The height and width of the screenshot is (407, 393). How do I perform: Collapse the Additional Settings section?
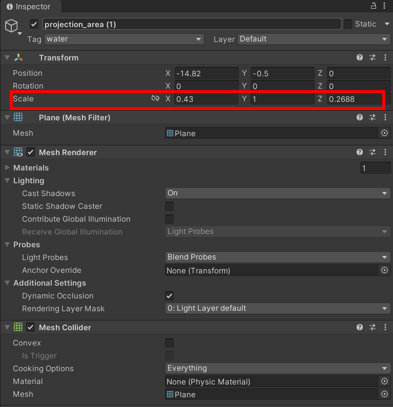[x=7, y=283]
